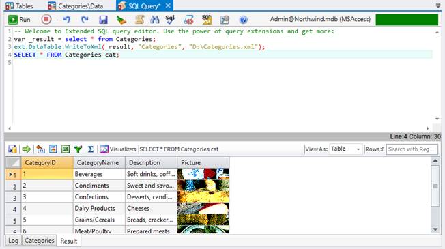This screenshot has width=445, height=249.
Task: Select all rows via the grid corner cell
Action: 13,162
